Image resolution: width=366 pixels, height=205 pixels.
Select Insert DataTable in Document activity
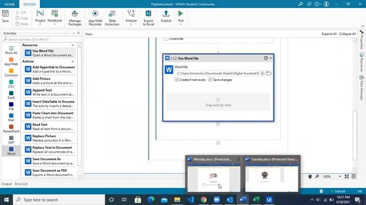tap(49, 104)
